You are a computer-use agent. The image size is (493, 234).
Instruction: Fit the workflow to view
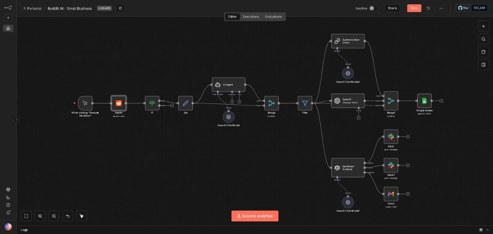click(26, 216)
